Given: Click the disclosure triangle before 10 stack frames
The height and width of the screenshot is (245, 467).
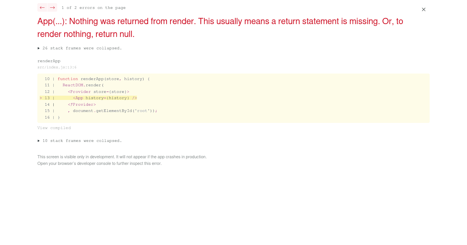Looking at the screenshot, I should (x=39, y=140).
